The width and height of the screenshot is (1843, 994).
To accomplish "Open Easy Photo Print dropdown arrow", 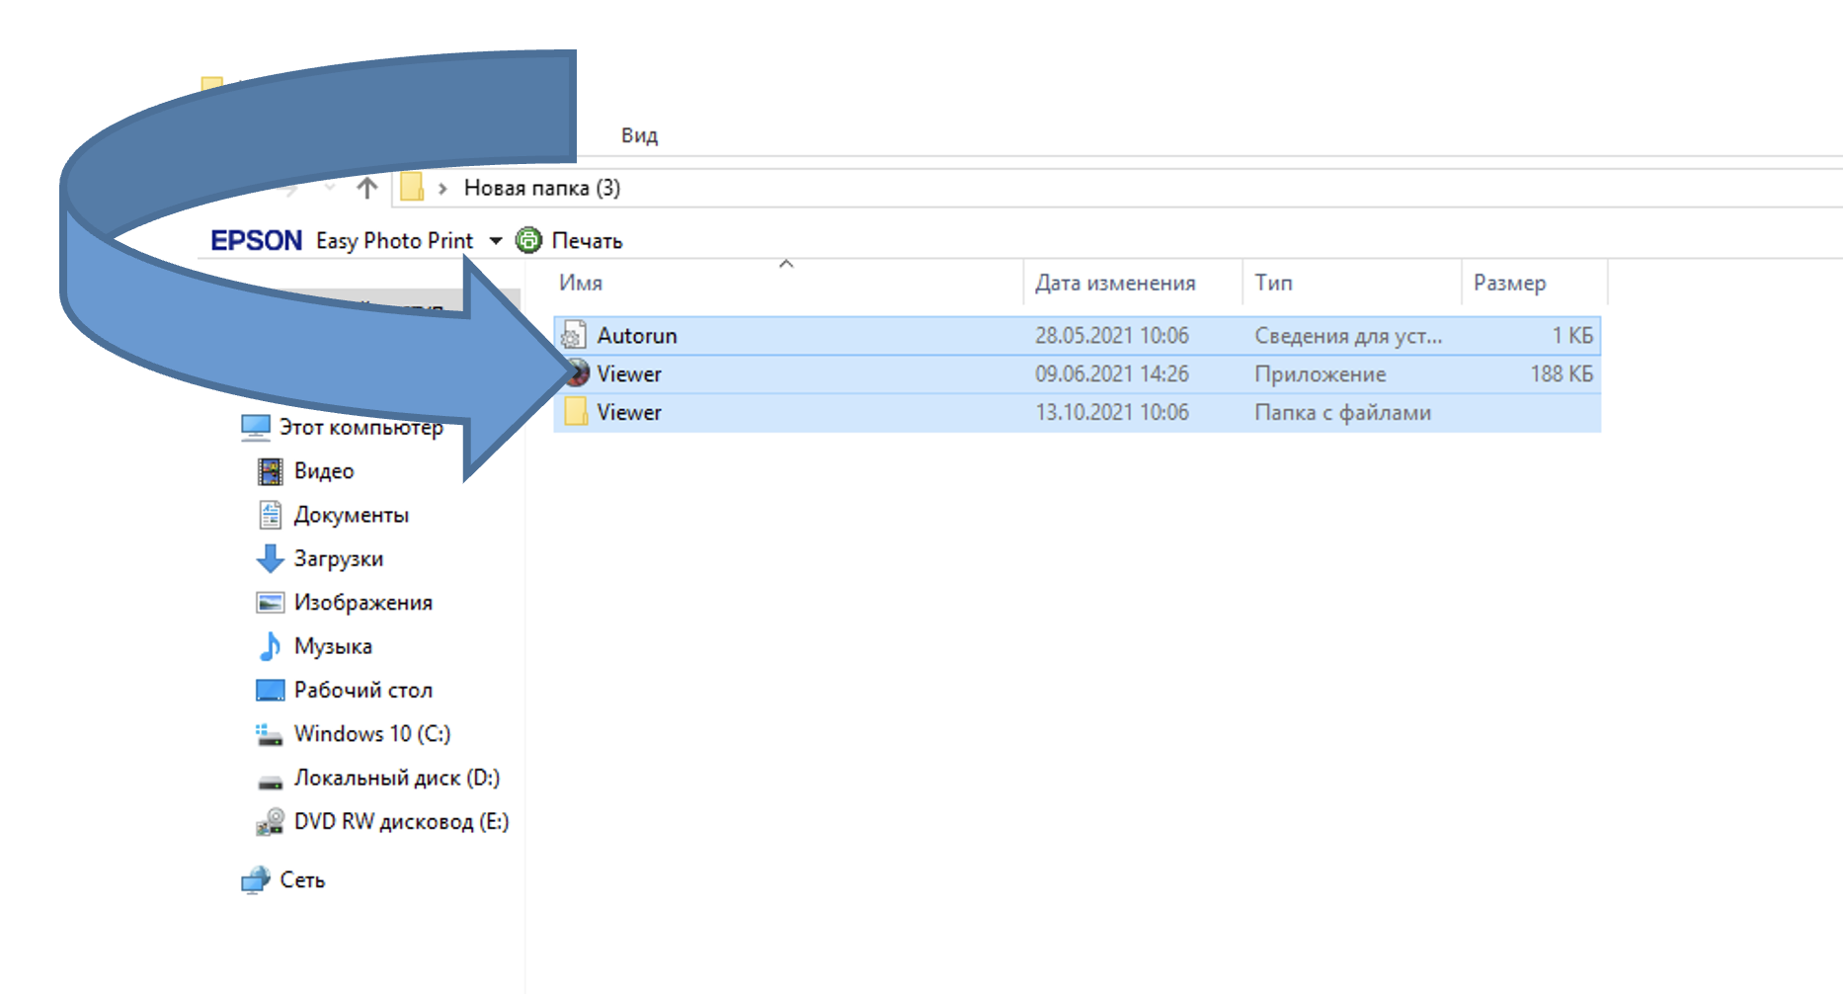I will tap(496, 241).
